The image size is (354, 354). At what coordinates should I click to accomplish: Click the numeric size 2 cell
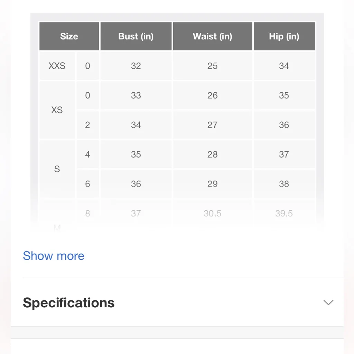[x=87, y=125]
